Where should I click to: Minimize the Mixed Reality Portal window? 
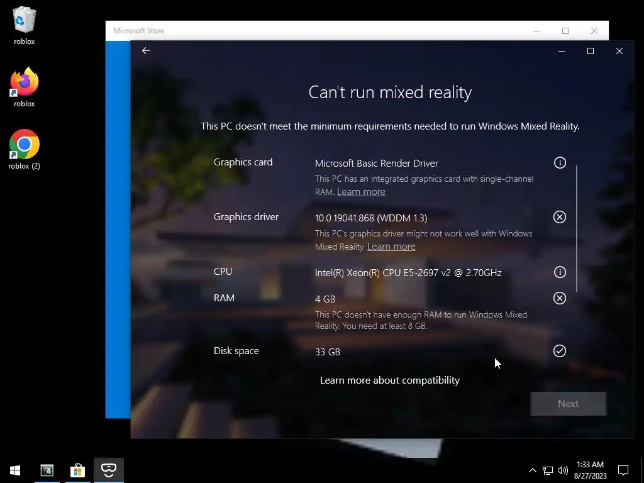click(562, 51)
